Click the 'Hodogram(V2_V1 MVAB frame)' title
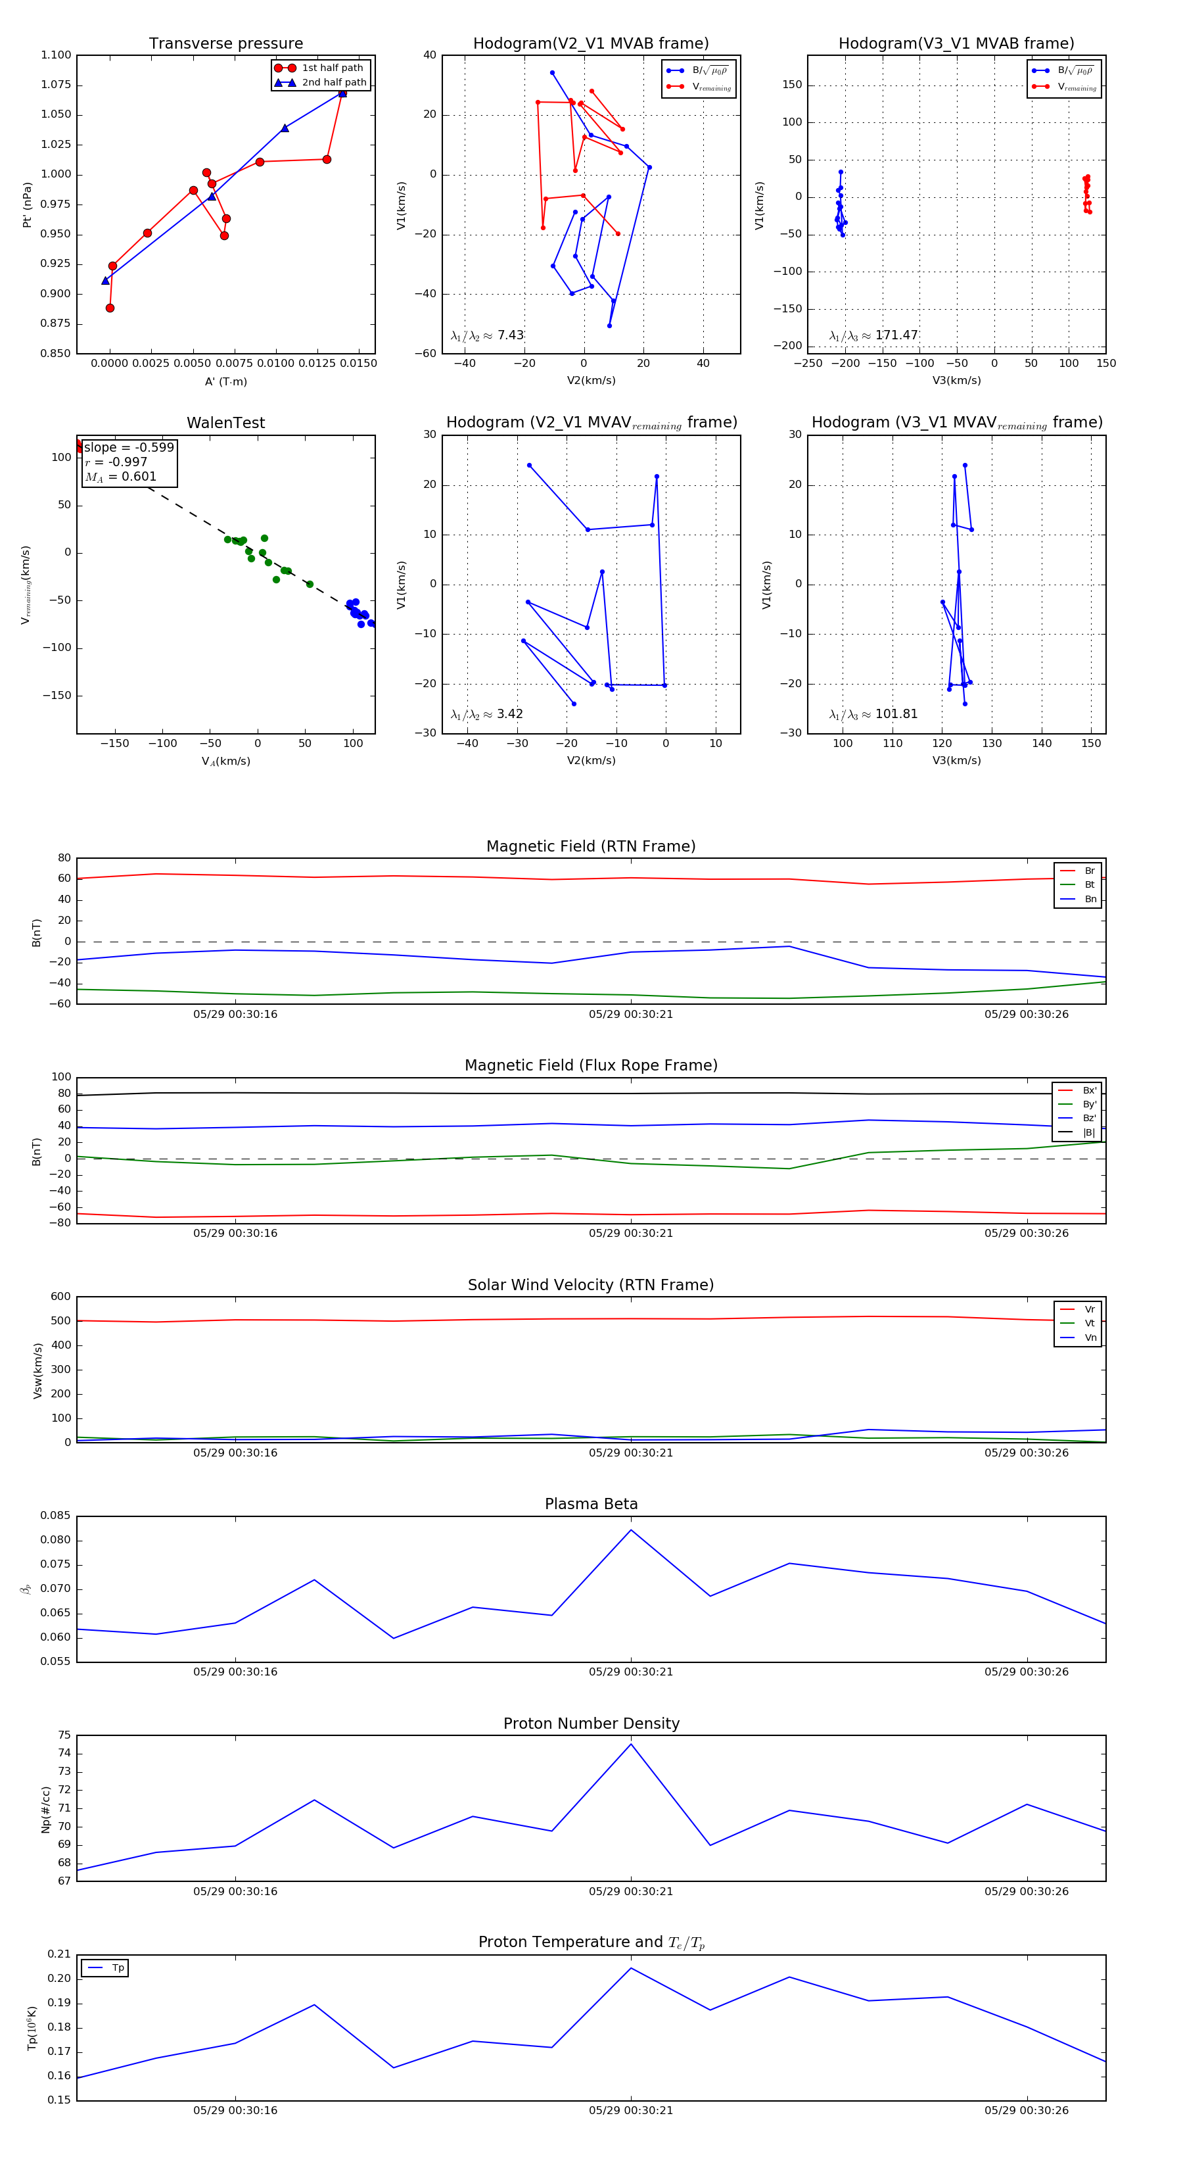Screen dimensions: 1183x2170 coord(591,44)
